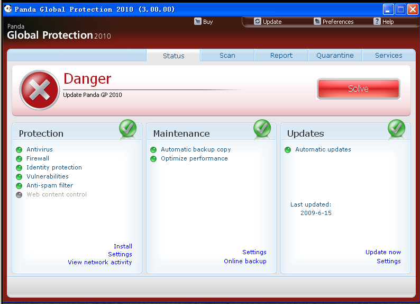Click the gray dot beside Web content control

coord(19,195)
